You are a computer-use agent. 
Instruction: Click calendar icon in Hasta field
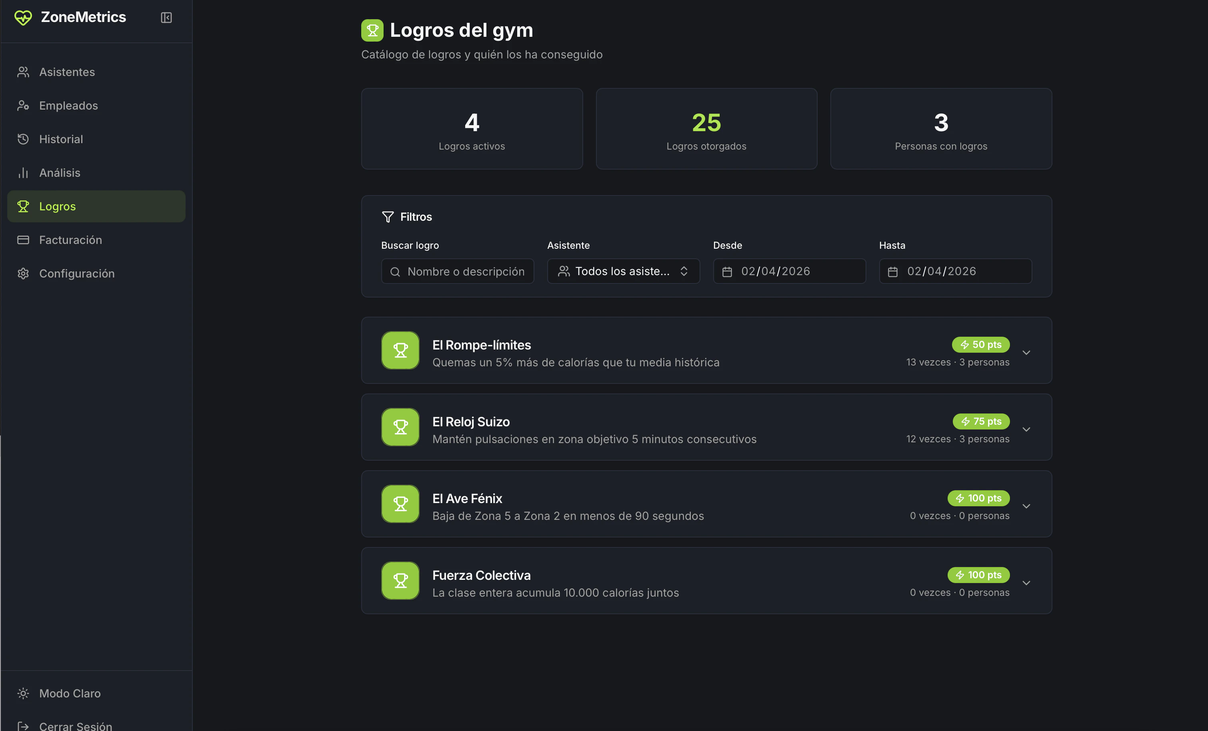[893, 272]
